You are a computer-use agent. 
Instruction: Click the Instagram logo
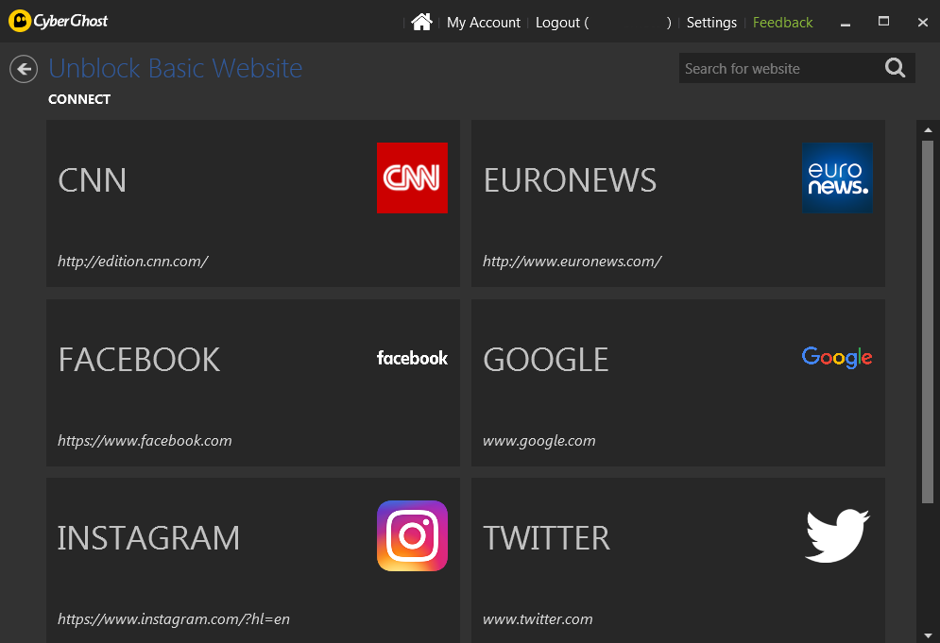click(412, 535)
